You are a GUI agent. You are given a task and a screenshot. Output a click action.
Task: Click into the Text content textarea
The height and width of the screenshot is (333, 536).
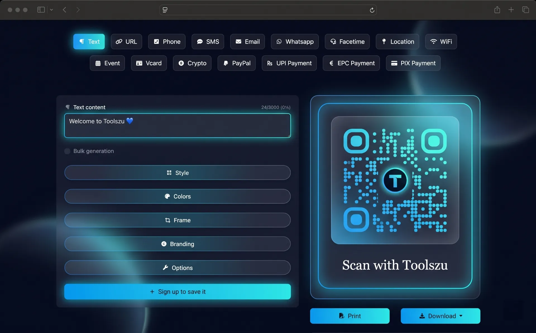[178, 126]
